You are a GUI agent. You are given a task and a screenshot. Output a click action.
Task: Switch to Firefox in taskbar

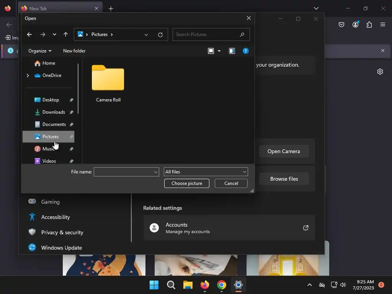[x=205, y=285]
